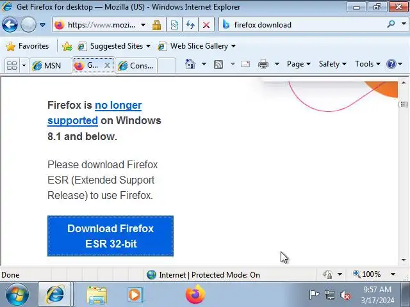Open the Windows Start orb

(17, 294)
